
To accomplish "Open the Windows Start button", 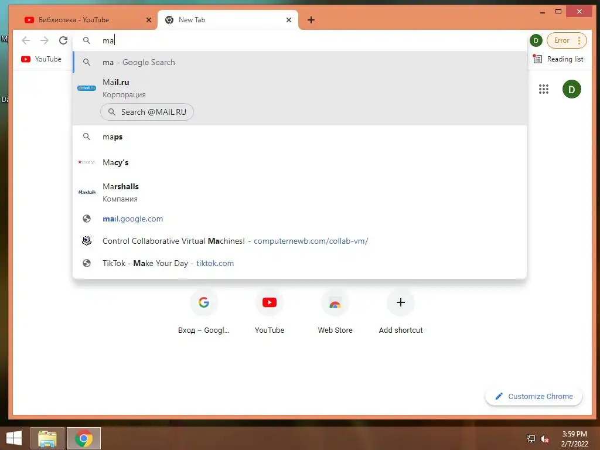I will pos(14,438).
